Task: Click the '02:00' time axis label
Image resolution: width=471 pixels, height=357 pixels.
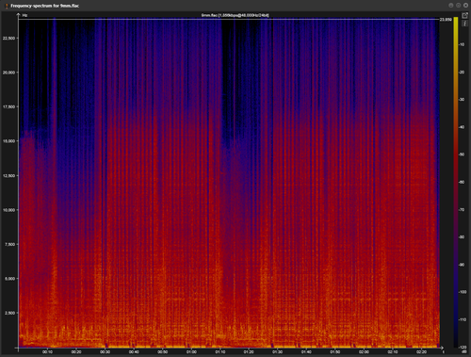Action: 364,352
